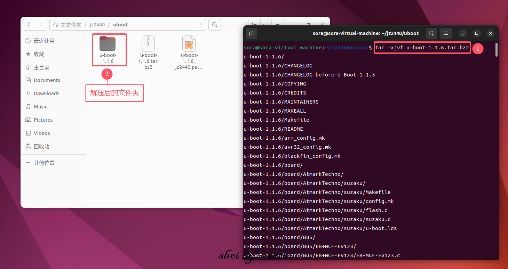Close the Terminal window
The width and height of the screenshot is (508, 269).
pos(491,33)
